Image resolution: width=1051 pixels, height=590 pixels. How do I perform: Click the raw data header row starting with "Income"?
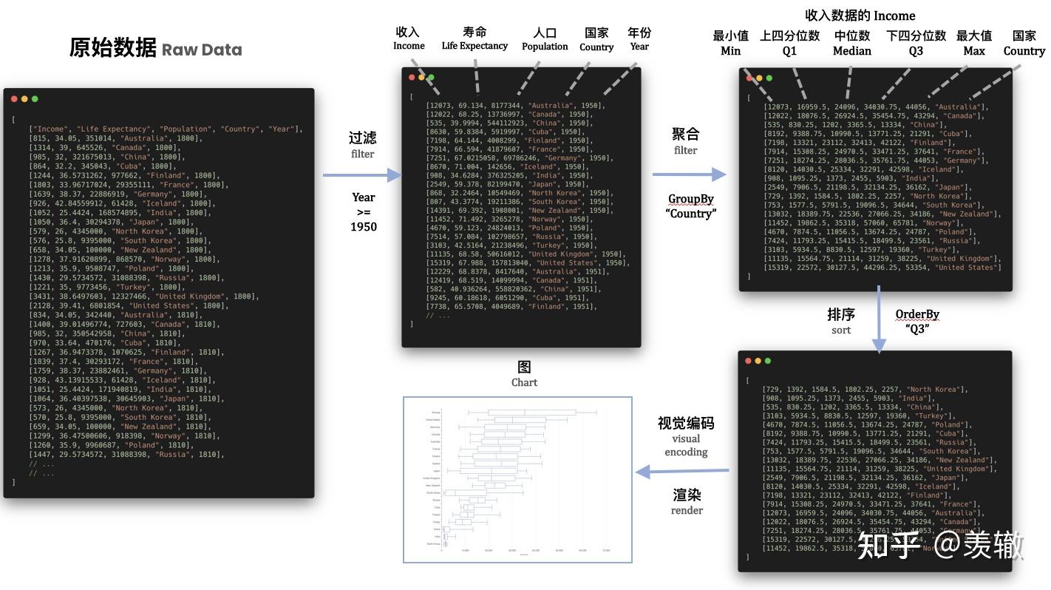coord(166,129)
